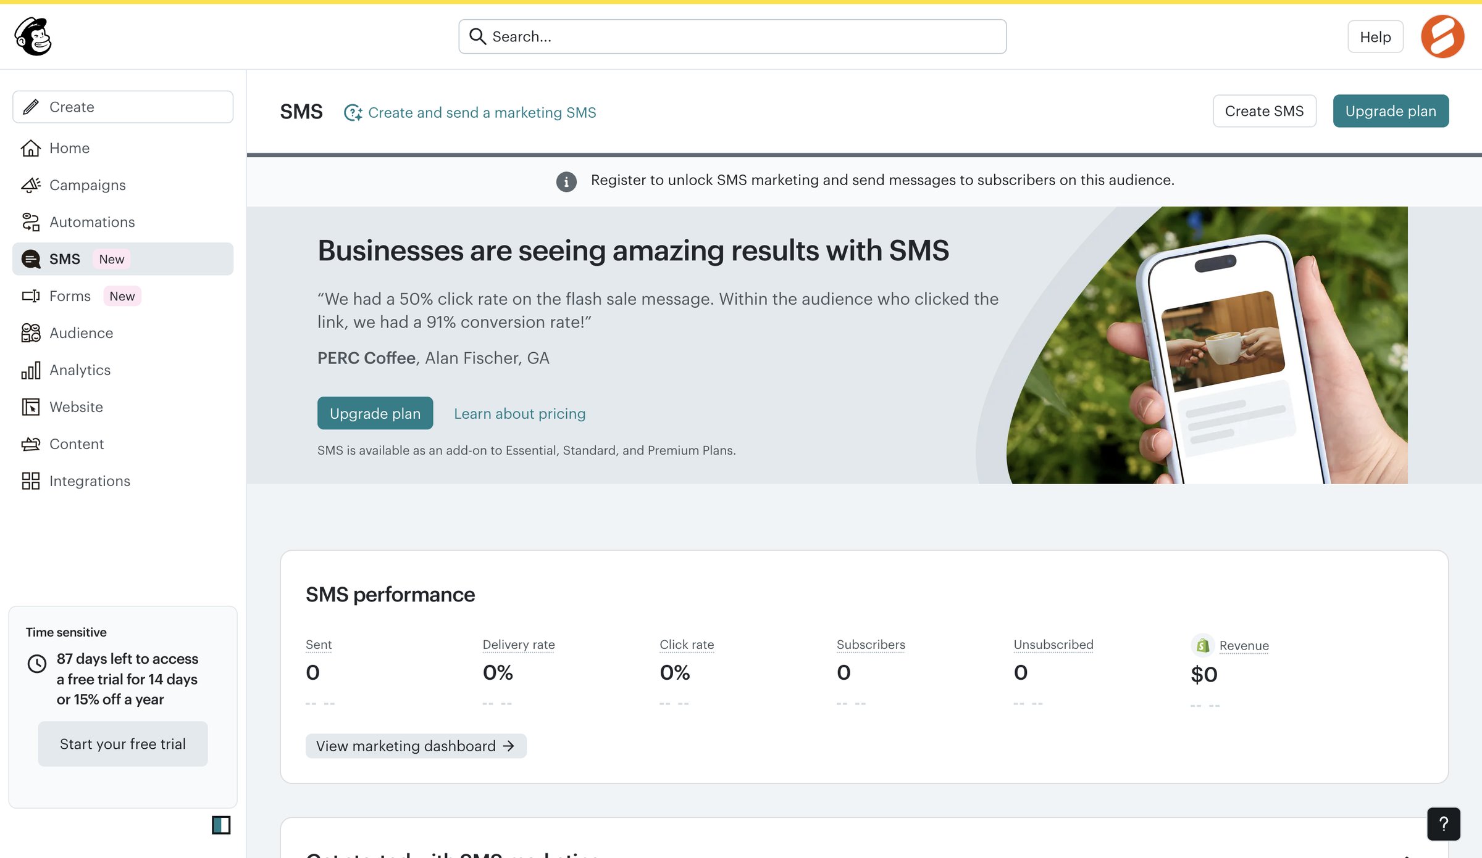Click the phone photo in the banner
The image size is (1482, 858).
coord(1207,345)
